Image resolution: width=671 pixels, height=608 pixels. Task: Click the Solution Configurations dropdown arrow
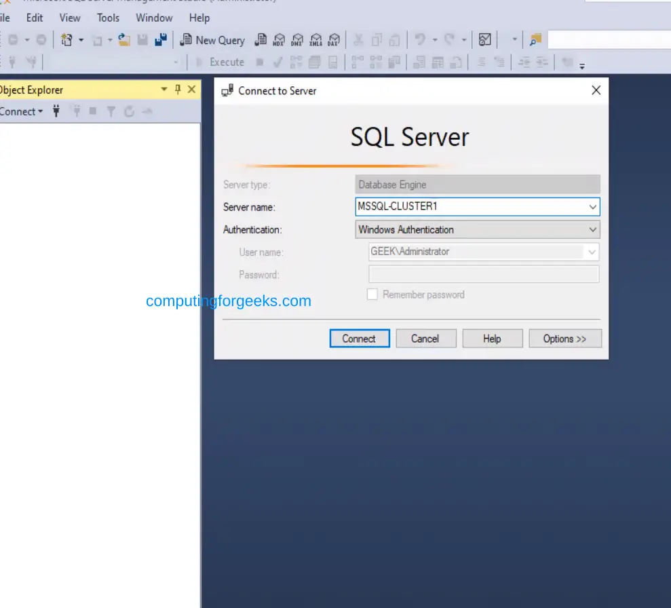pyautogui.click(x=515, y=40)
